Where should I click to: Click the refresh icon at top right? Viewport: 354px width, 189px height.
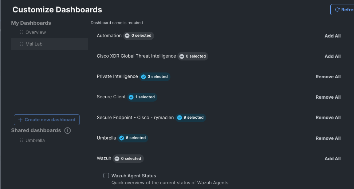337,10
